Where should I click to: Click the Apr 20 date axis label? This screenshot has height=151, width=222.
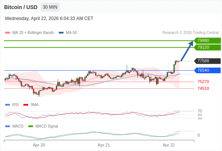[x=39, y=145]
